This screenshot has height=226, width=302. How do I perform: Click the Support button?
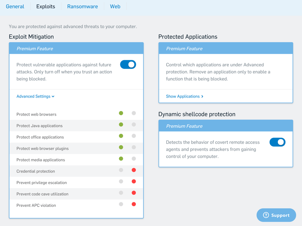[276, 215]
